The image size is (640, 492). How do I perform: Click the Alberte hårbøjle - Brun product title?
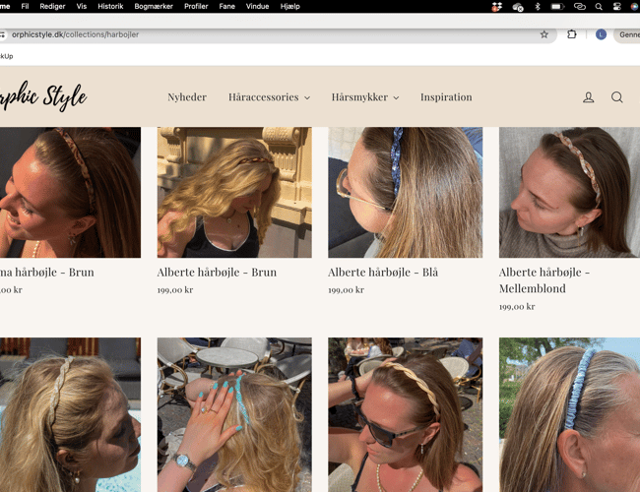[217, 273]
